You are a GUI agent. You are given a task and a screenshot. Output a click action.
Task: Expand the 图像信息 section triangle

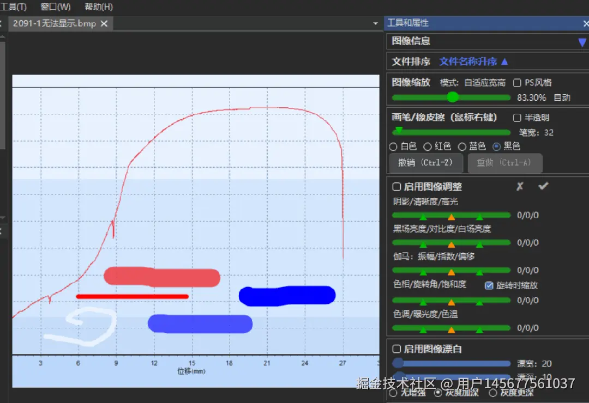point(582,42)
